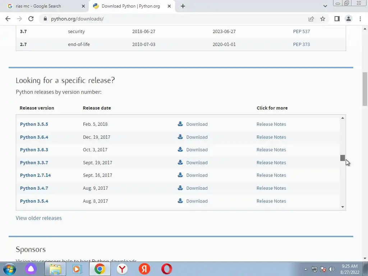Image resolution: width=368 pixels, height=276 pixels.
Task: Click the network tray icon
Action: (x=314, y=269)
